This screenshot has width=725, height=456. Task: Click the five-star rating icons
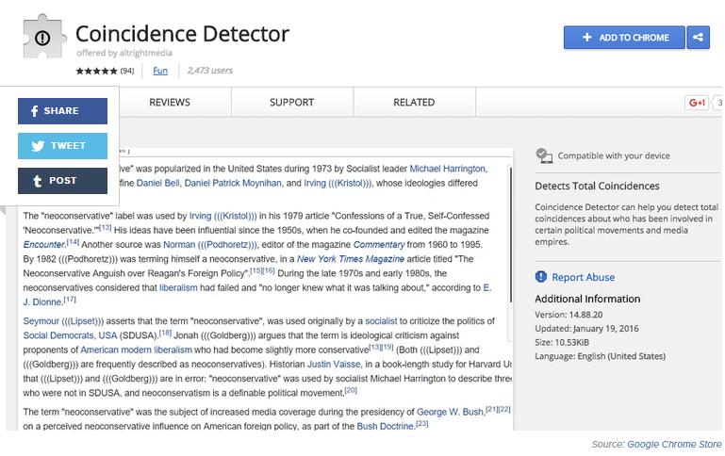pos(96,71)
